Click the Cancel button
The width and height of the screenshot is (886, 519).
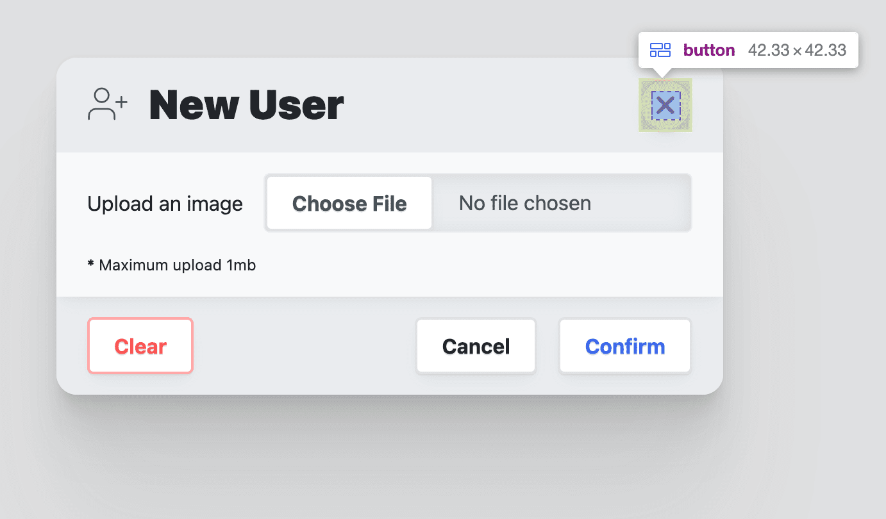click(x=476, y=346)
